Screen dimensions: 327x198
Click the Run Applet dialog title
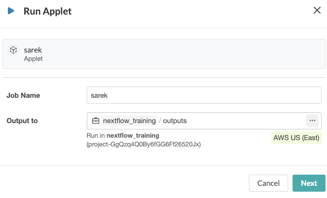point(48,11)
